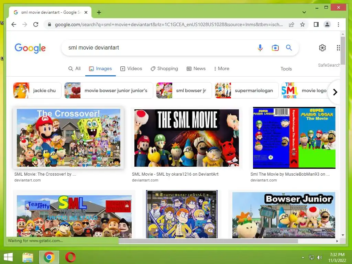Open a new tab with the plus button
The image size is (352, 264).
[99, 12]
